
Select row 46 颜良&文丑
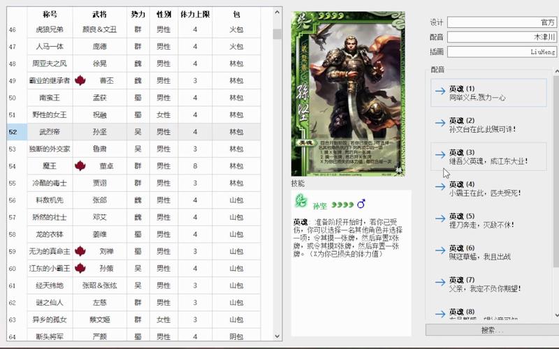(133, 29)
